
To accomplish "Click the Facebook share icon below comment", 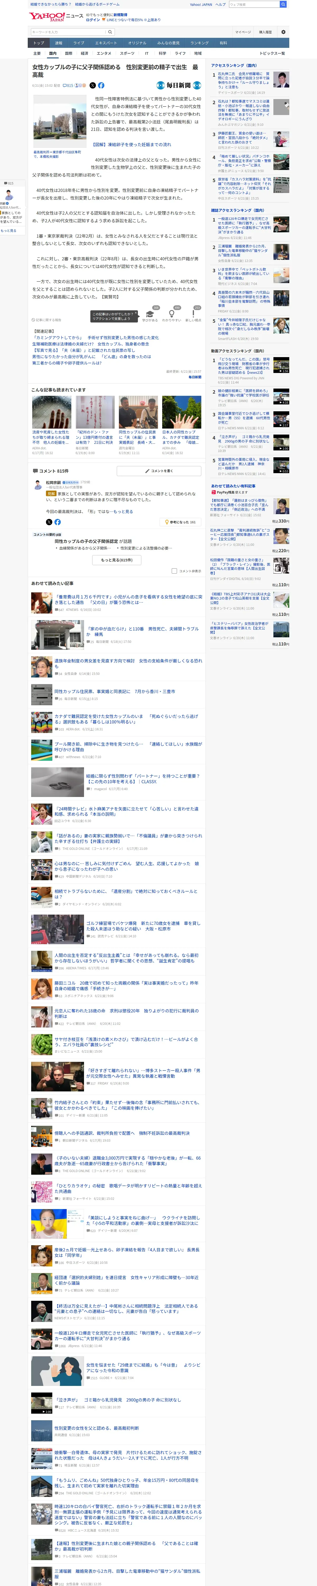I will click(57, 522).
